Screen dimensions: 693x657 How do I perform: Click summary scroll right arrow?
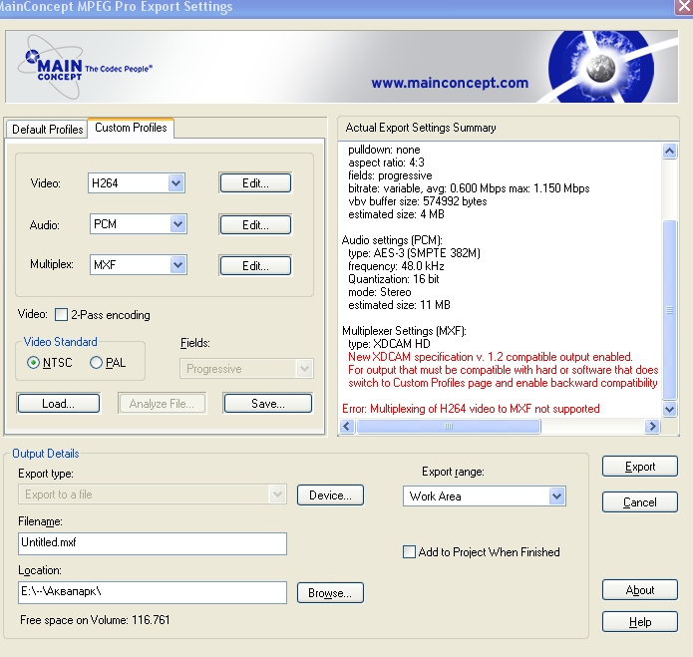[652, 427]
